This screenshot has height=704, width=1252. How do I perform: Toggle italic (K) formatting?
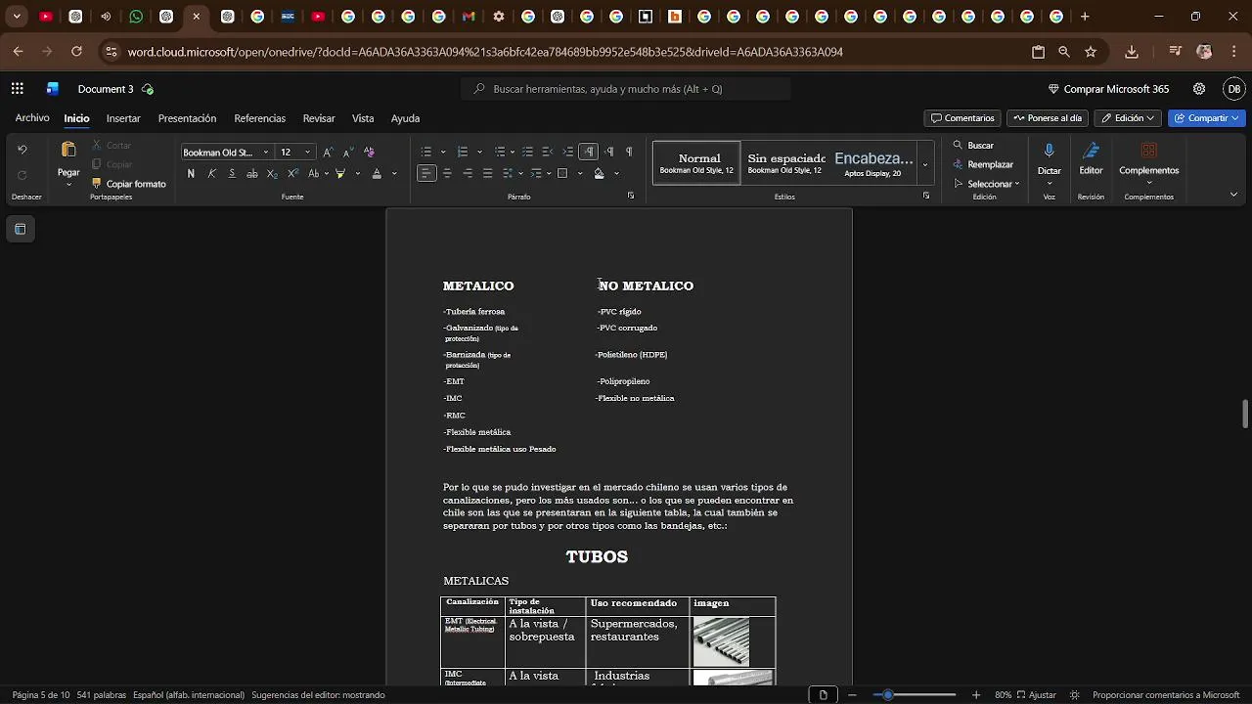click(211, 173)
